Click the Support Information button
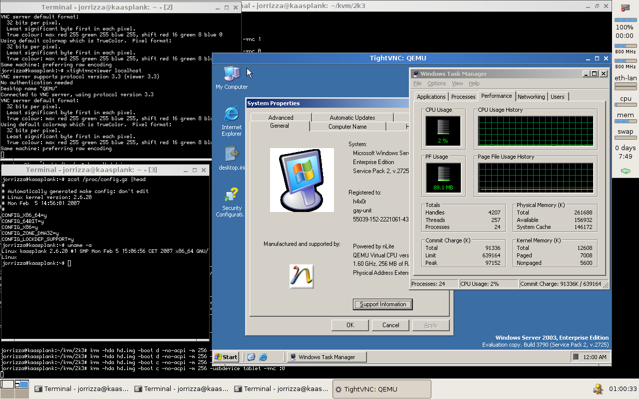This screenshot has height=399, width=639. (383, 304)
